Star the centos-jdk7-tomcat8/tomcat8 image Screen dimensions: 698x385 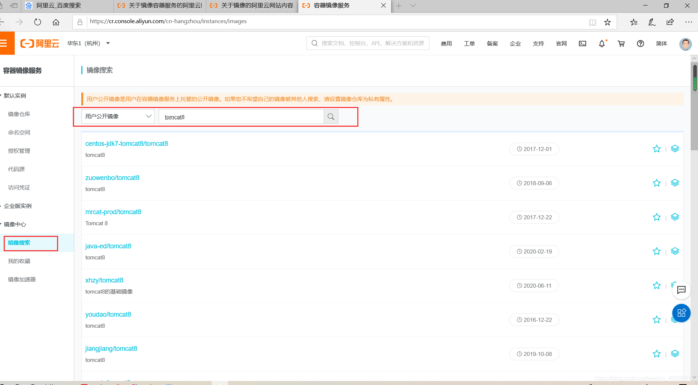[x=657, y=149]
